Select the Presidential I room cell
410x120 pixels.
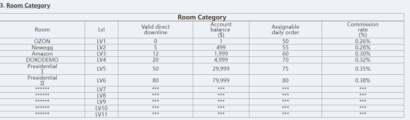tap(42, 69)
